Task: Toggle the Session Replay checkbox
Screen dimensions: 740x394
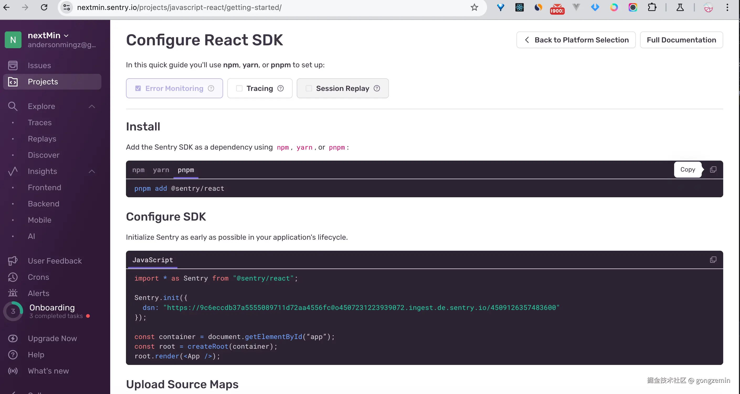Action: (309, 88)
